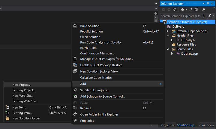Click the Add Solution to Source Control icon
The image size is (216, 129).
(x=75, y=96)
